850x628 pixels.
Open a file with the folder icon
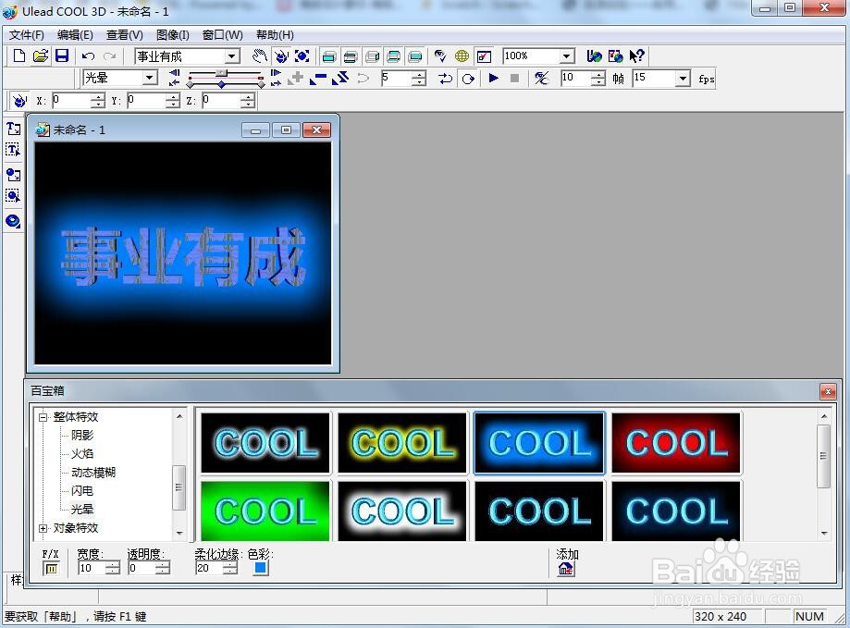point(41,55)
